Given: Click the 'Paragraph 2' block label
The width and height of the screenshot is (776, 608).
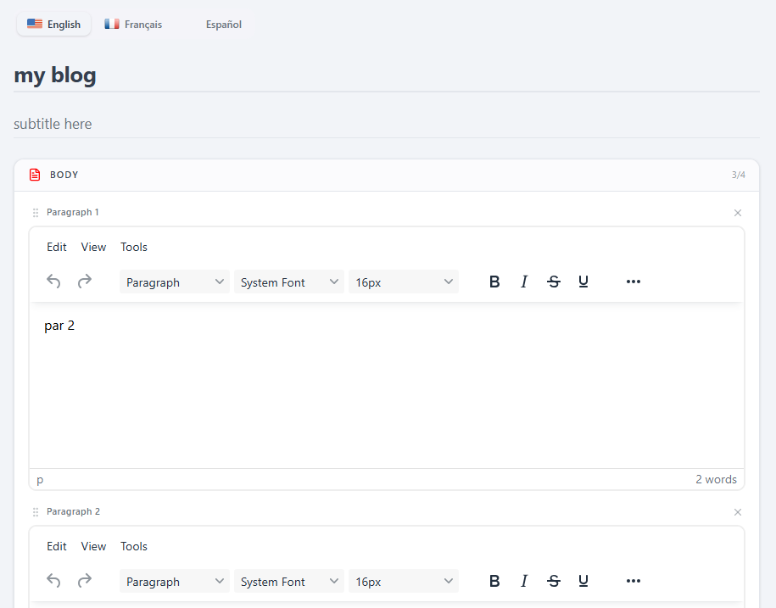Looking at the screenshot, I should (x=73, y=511).
